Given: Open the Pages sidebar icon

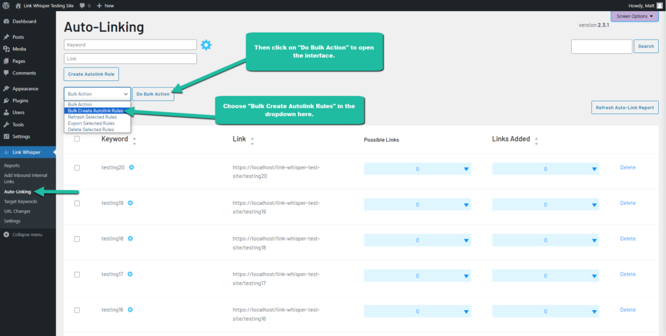Looking at the screenshot, I should click(x=7, y=61).
